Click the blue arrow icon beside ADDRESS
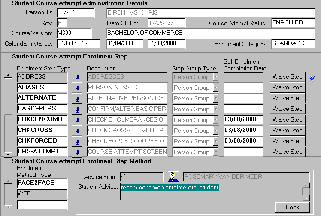This screenshot has width=321, height=216. point(77,77)
